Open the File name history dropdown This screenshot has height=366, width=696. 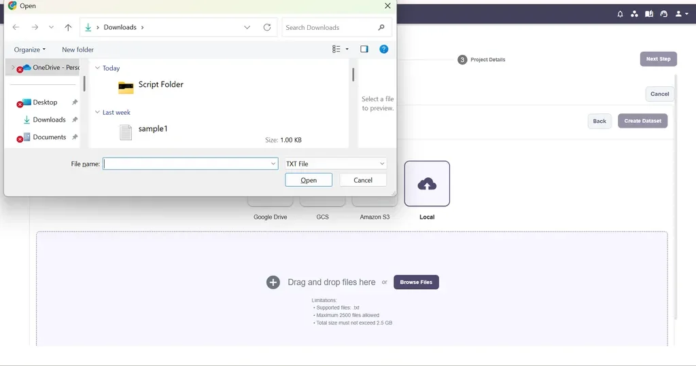(273, 164)
